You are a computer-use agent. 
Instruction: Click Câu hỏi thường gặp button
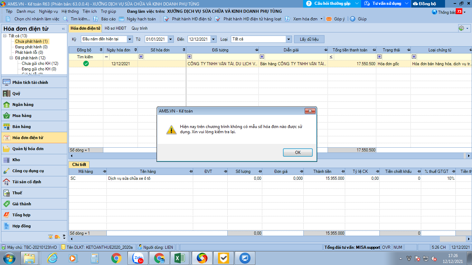(x=332, y=3)
